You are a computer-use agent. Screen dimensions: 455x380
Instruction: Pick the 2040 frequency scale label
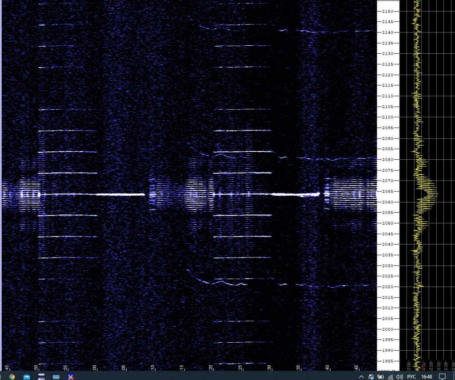[x=387, y=244]
